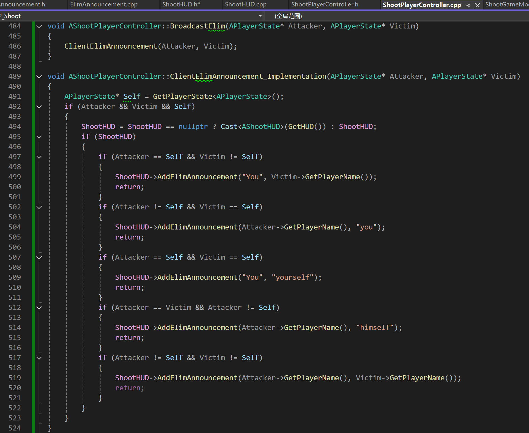Click the "yourself" string literal
Viewport: 529px width, 433px height.
tap(293, 277)
